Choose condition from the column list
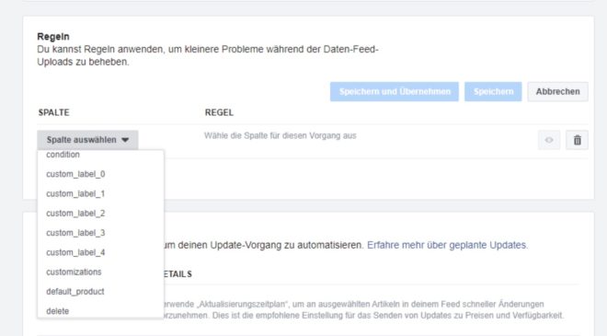 (x=63, y=155)
